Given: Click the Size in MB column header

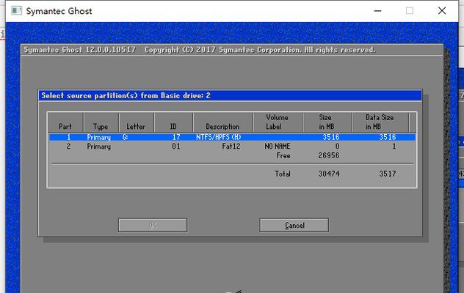Looking at the screenshot, I should (327, 122).
